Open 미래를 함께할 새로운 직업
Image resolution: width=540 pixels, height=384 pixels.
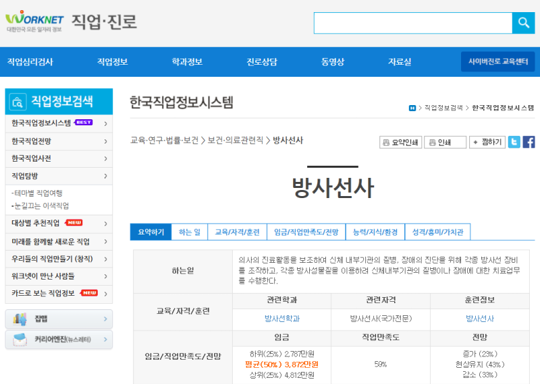pos(51,242)
